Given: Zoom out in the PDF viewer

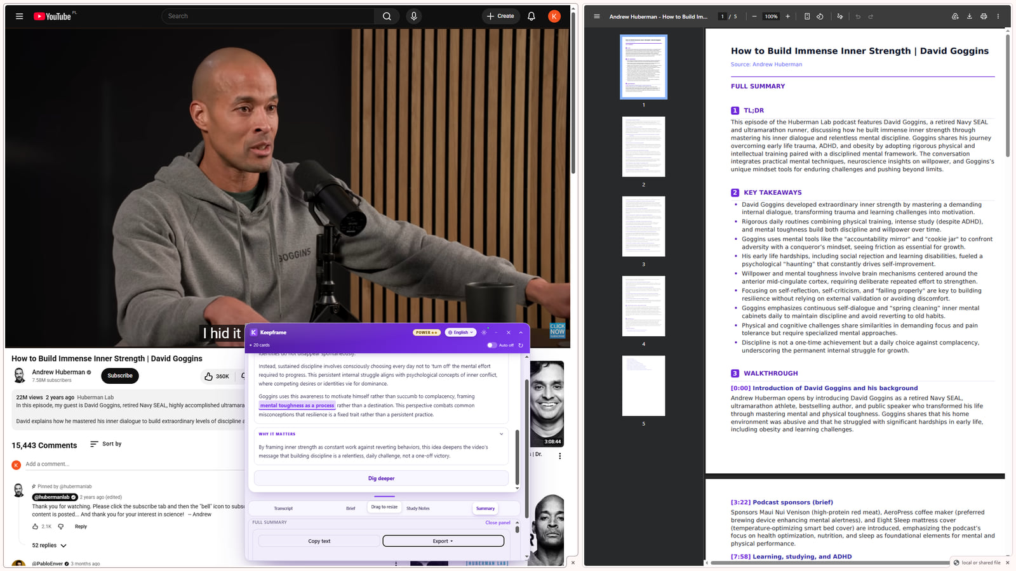Looking at the screenshot, I should [754, 16].
